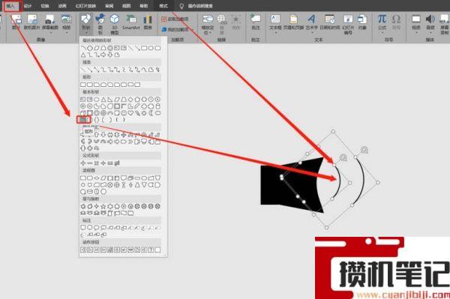Select the scribble line shape under 线条

pyautogui.click(x=157, y=70)
